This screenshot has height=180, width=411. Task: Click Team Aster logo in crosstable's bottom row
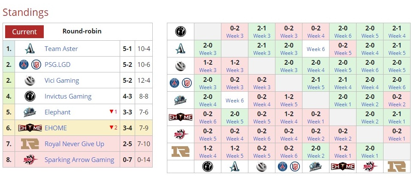pyautogui.click(x=234, y=166)
